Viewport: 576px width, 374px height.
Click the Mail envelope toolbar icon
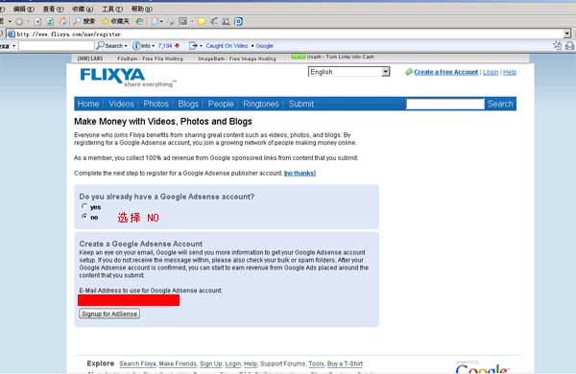coord(156,22)
